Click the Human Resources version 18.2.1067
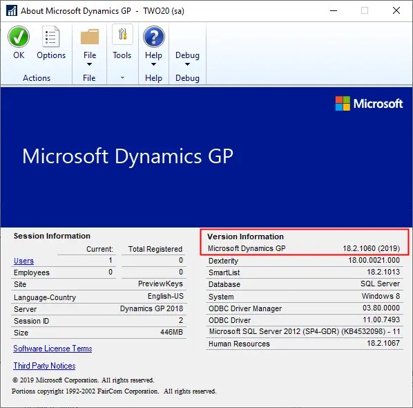Screen dimensions: 413x408 click(383, 343)
